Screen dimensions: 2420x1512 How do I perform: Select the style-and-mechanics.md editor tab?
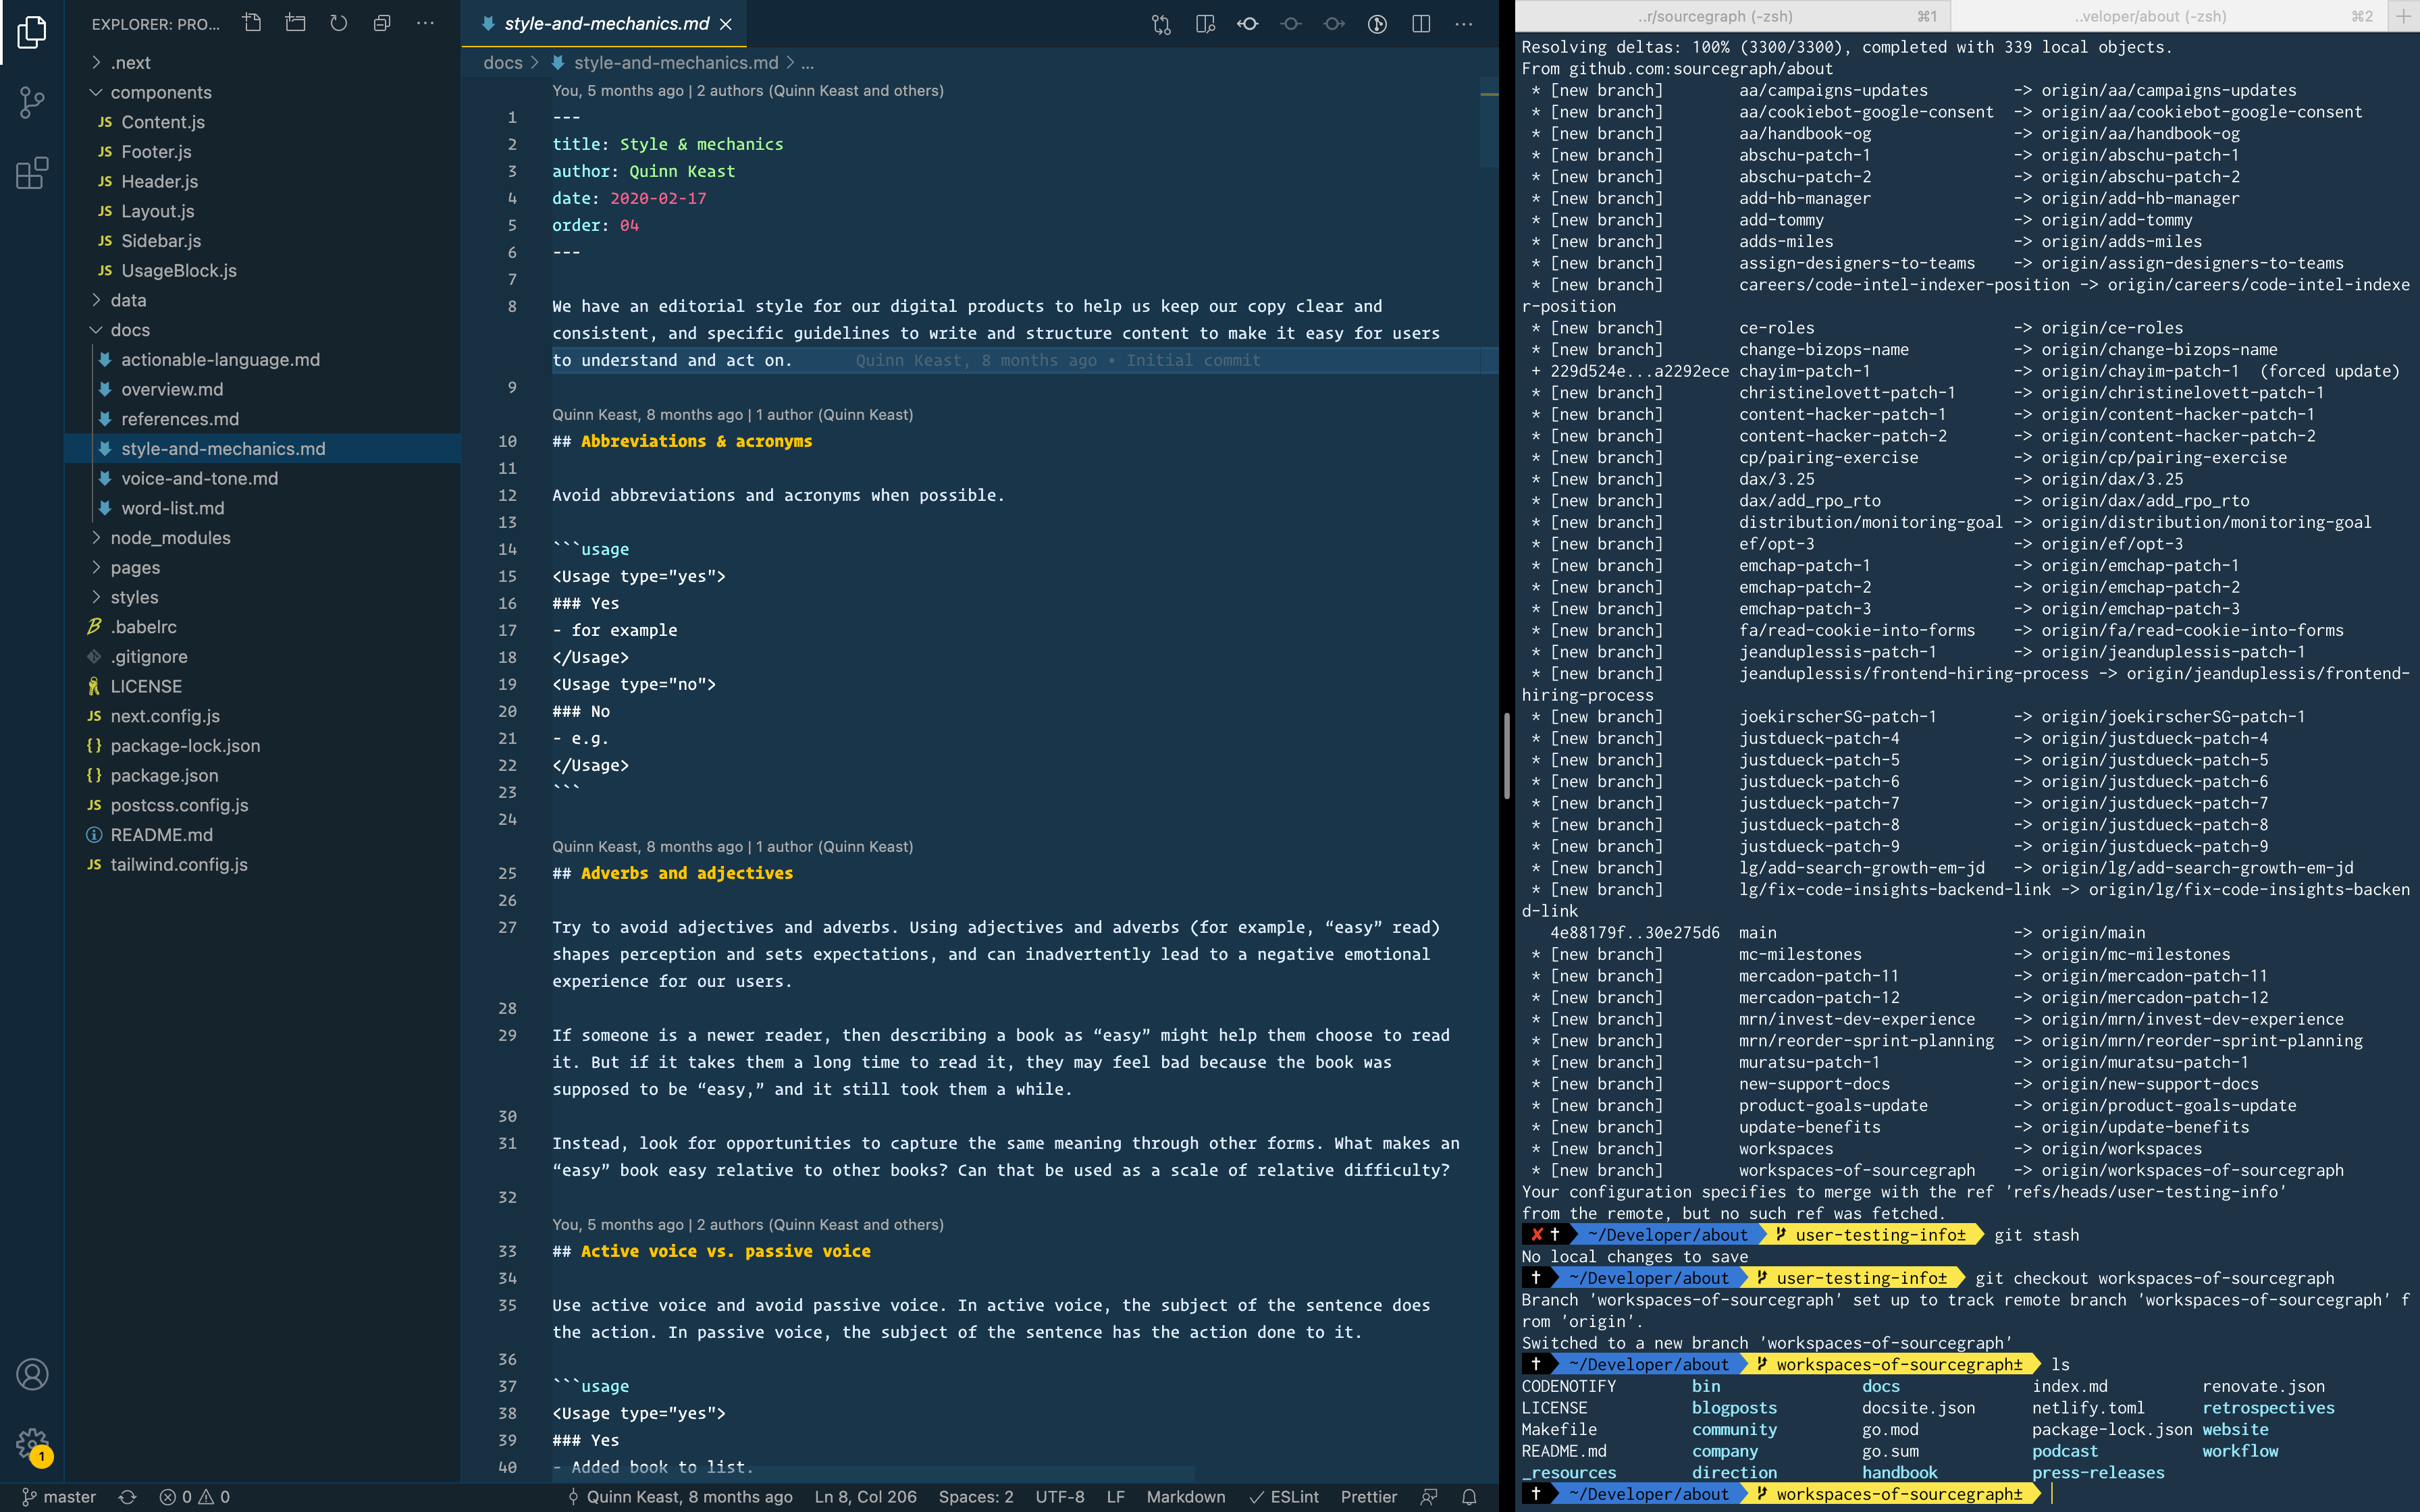(606, 24)
